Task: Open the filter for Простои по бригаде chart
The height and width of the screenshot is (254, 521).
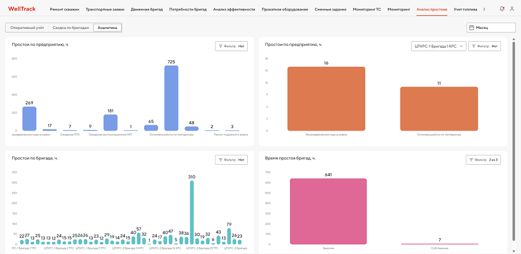Action: [x=232, y=159]
